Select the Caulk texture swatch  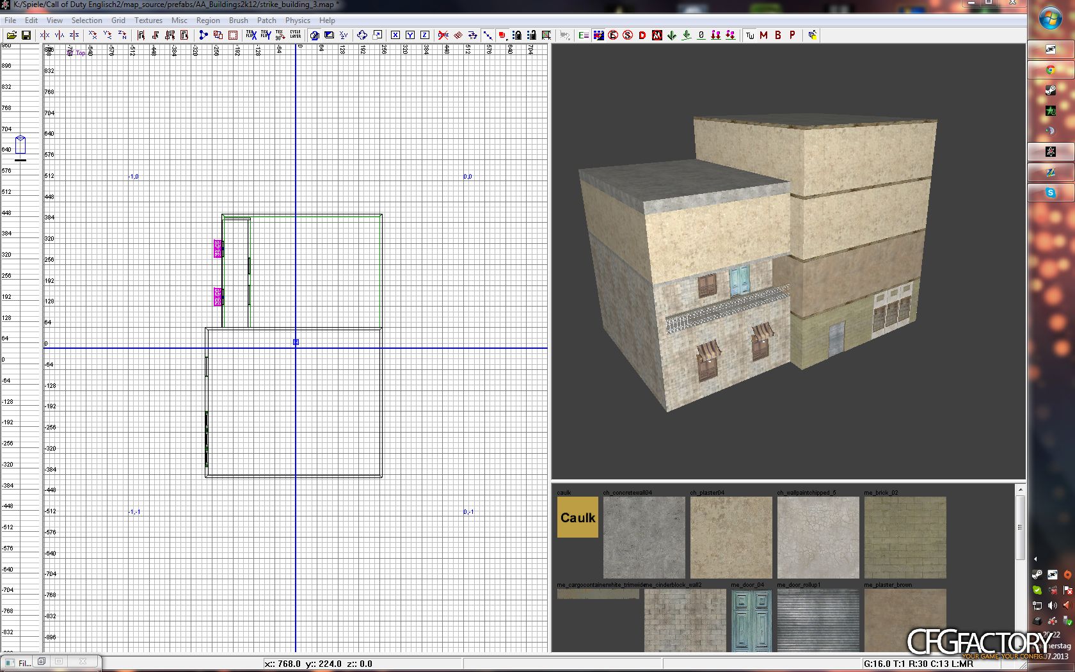coord(578,517)
